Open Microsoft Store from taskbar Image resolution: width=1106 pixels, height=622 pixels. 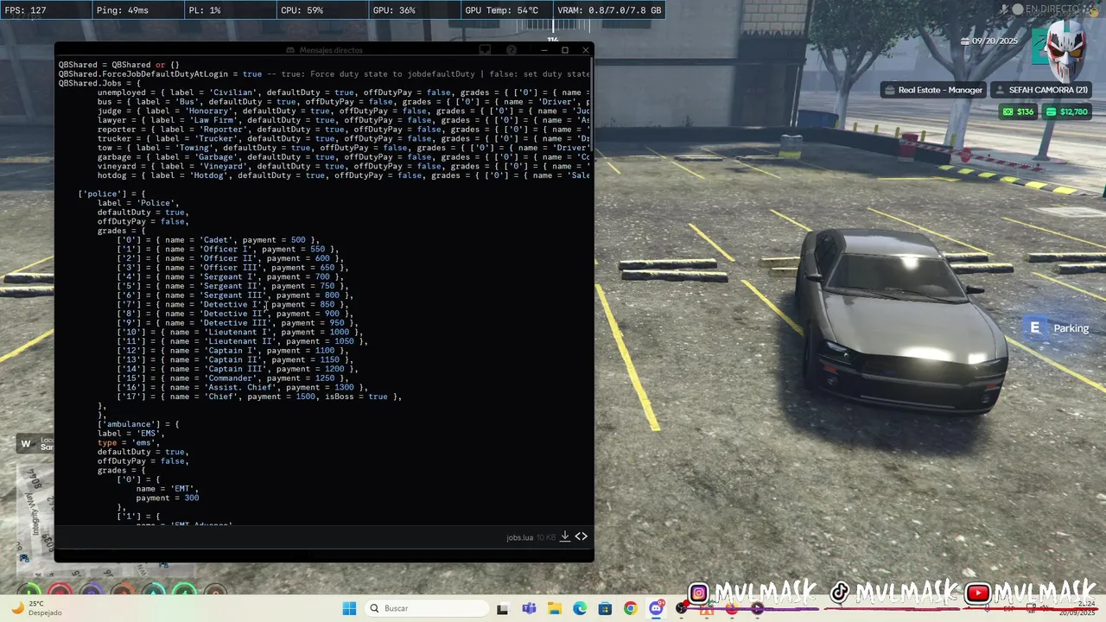[605, 608]
